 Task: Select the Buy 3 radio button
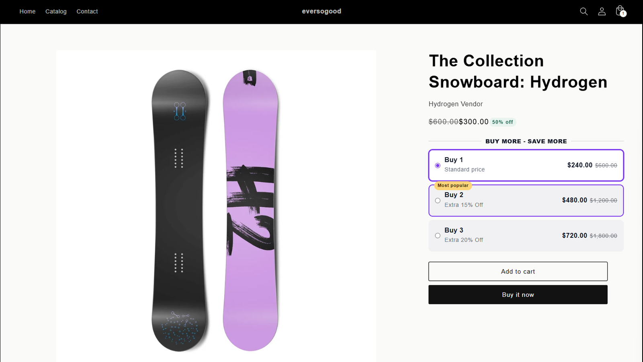438,236
